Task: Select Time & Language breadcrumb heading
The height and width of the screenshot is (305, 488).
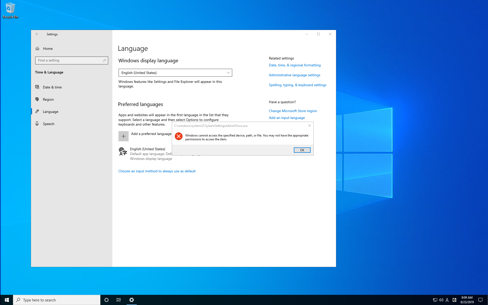Action: click(x=49, y=72)
